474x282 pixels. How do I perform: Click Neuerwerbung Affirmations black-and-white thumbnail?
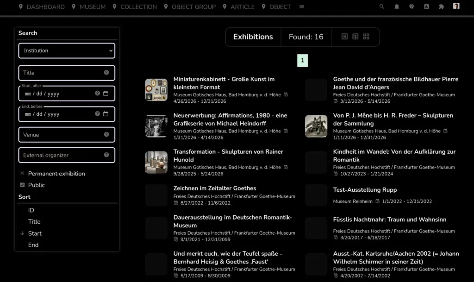coord(156,126)
